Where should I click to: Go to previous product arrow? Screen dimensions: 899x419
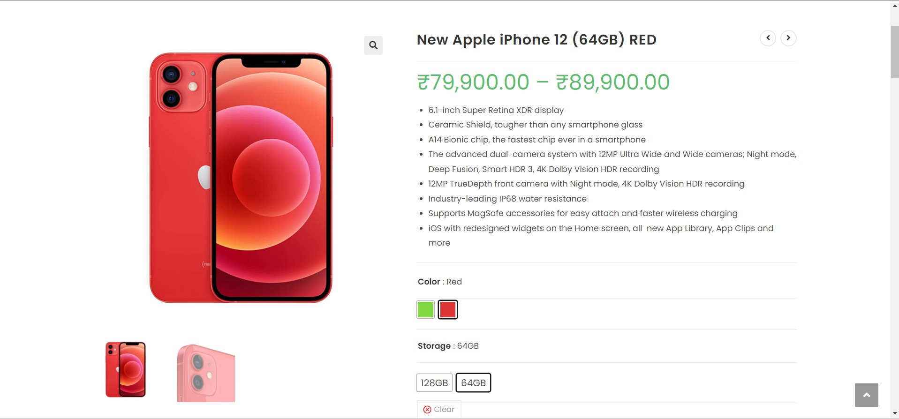point(768,38)
